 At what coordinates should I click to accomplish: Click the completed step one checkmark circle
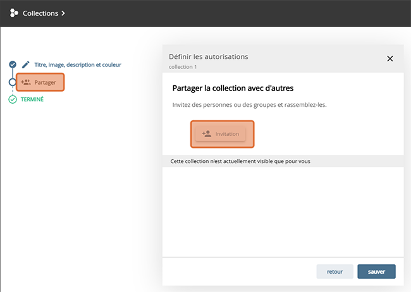[x=13, y=64]
